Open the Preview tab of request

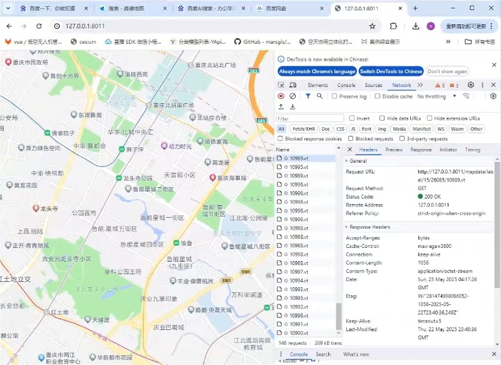tap(394, 150)
